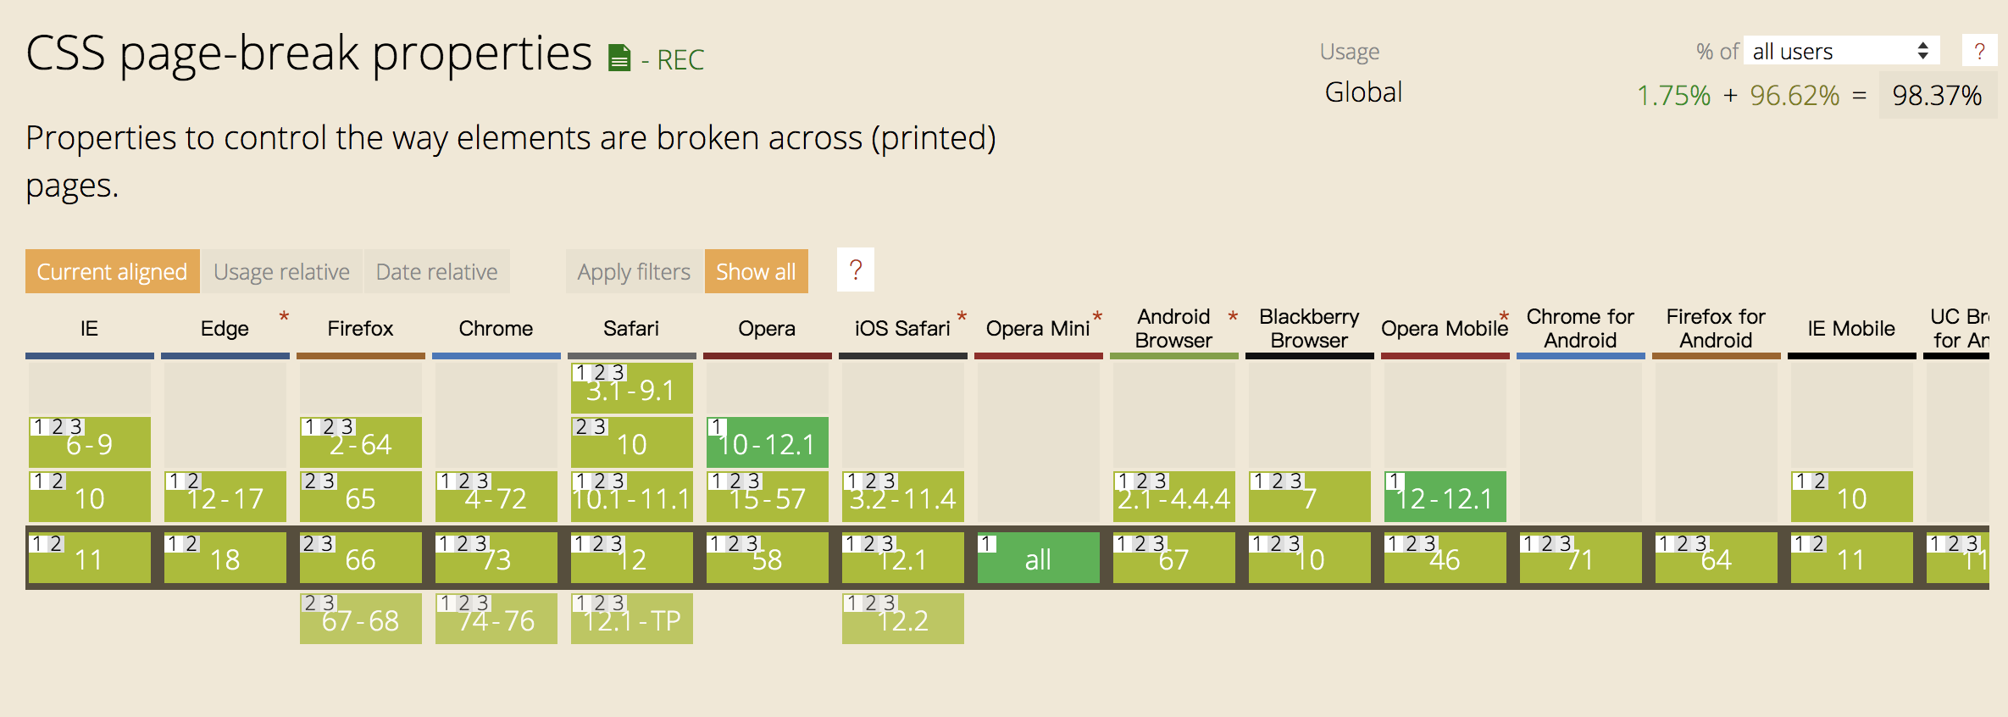The height and width of the screenshot is (717, 2008).
Task: Click the asterisk next to Android Browser
Action: [1233, 317]
